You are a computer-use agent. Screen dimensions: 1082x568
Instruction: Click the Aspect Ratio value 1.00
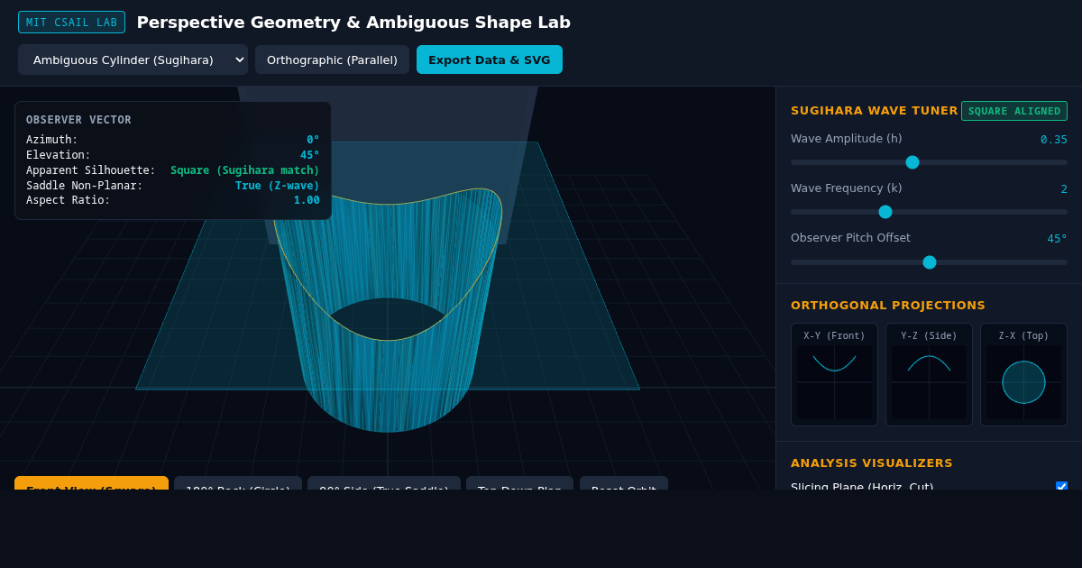(307, 200)
